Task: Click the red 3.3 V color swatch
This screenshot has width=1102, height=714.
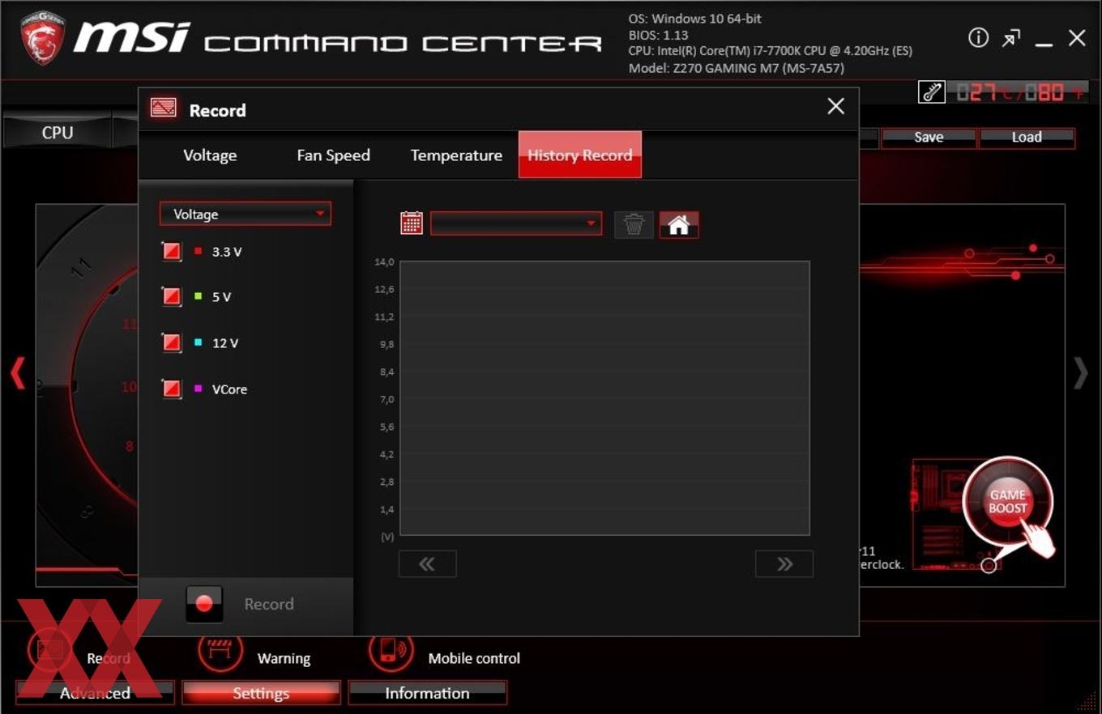Action: pyautogui.click(x=199, y=252)
